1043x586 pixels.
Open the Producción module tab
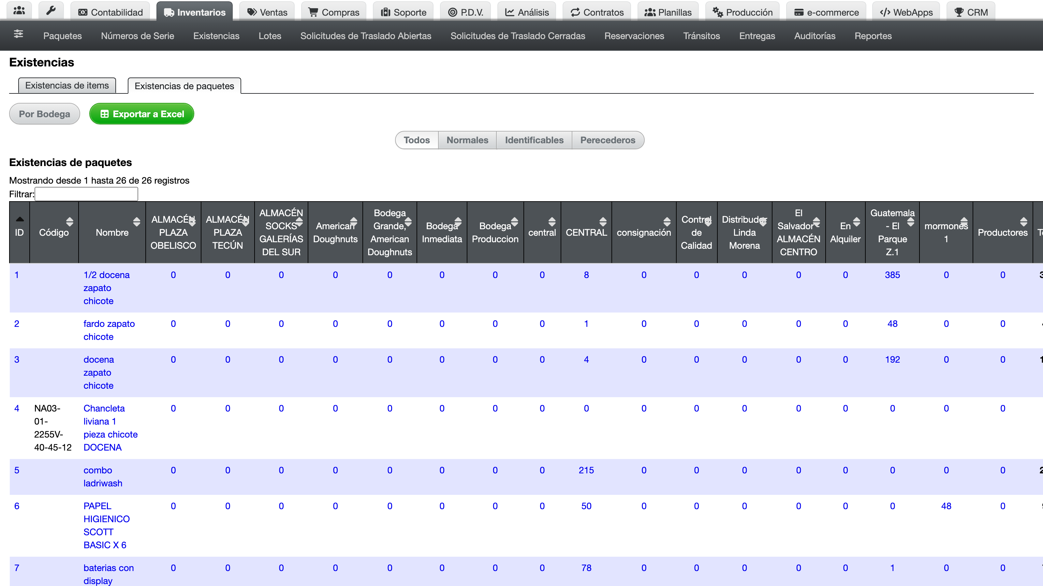(742, 11)
